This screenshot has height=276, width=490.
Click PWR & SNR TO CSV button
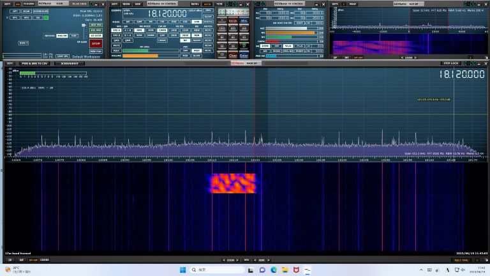click(x=34, y=63)
